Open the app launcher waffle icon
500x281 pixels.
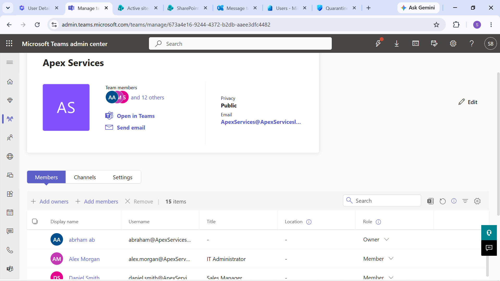coord(9,43)
